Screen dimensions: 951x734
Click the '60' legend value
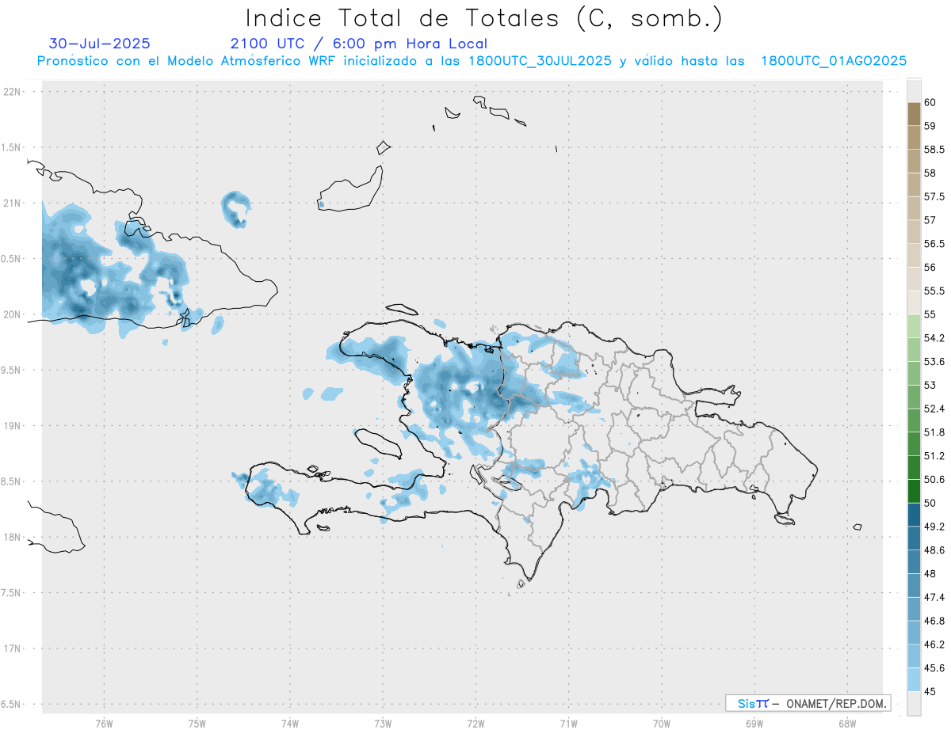(x=930, y=102)
